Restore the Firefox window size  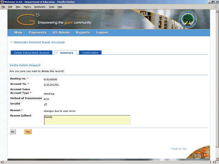coord(213,2)
